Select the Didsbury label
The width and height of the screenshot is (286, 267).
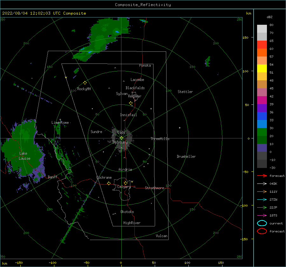120,142
